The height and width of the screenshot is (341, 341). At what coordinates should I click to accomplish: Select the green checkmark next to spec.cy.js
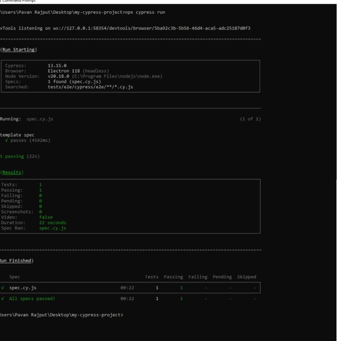[x=3, y=288]
